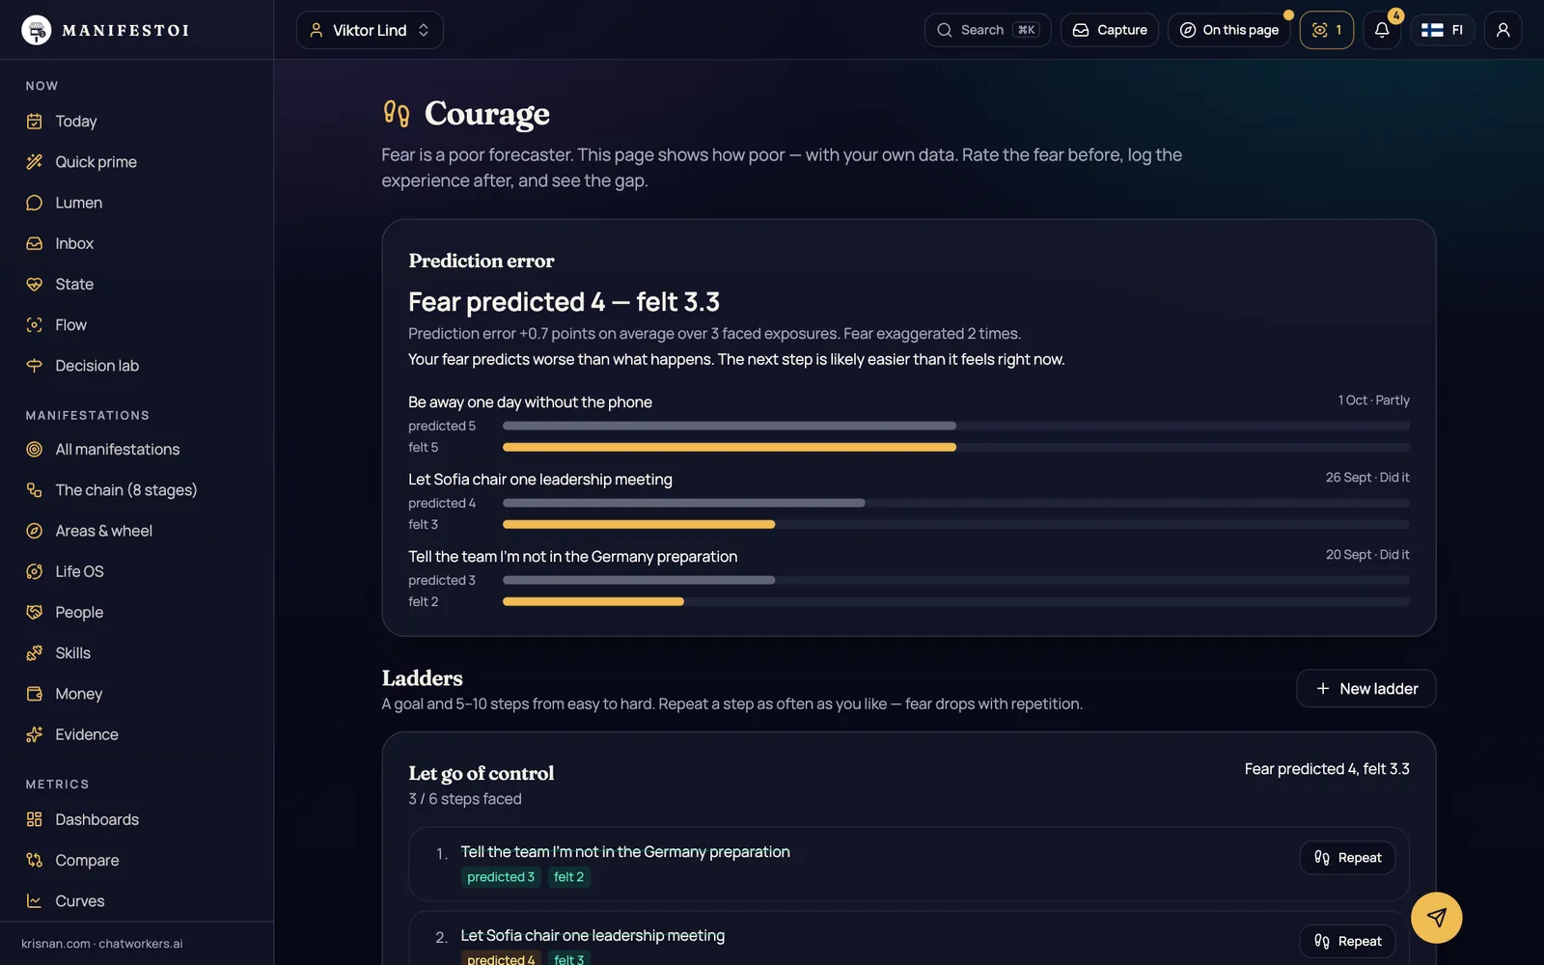Click the krisnan.com · chatworkers.ai footer text
The width and height of the screenshot is (1544, 965).
tap(102, 944)
